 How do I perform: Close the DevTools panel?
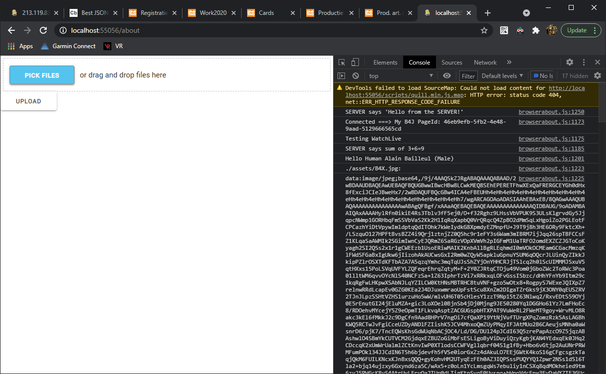[598, 62]
